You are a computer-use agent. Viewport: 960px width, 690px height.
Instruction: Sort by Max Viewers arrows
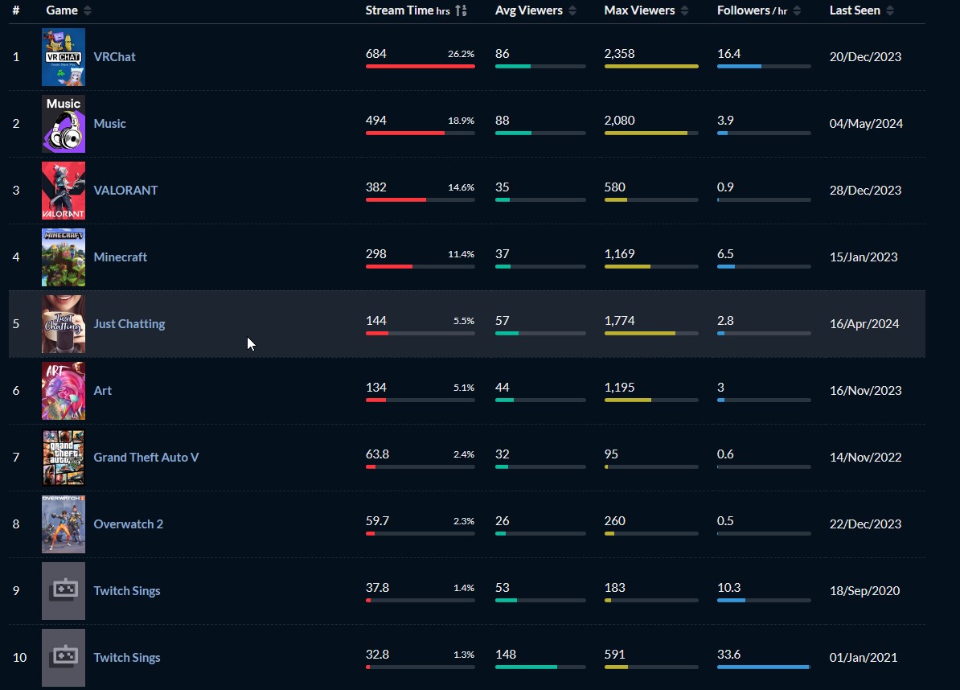coord(684,10)
